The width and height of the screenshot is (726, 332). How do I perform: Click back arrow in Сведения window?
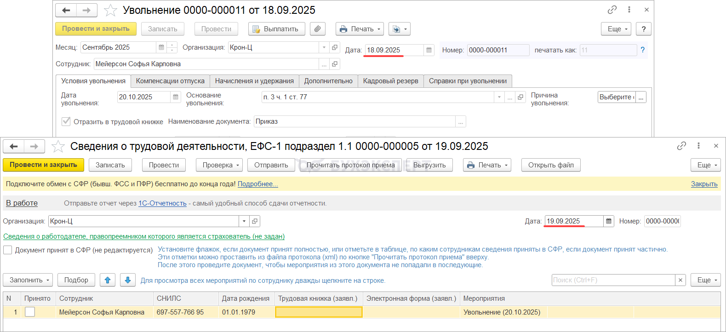[x=14, y=146]
